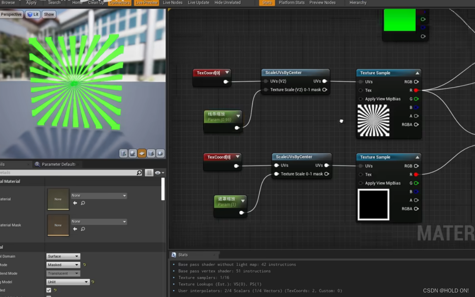The width and height of the screenshot is (475, 297).
Task: Open the Blend Mode dropdown showing Masked
Action: (62, 265)
